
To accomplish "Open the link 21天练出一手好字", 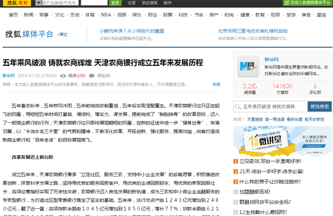I will pyautogui.click(x=271, y=172).
